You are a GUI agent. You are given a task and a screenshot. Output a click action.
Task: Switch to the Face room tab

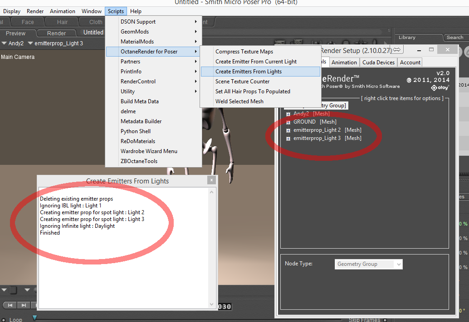(x=28, y=22)
